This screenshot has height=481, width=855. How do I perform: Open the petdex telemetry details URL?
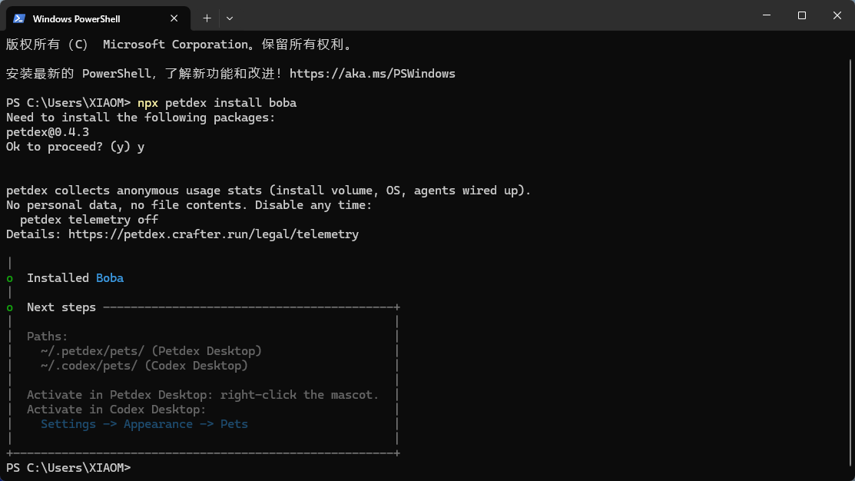214,234
